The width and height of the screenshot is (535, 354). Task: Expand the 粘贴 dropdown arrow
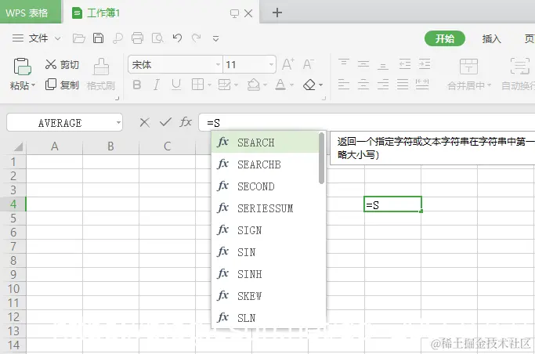tap(33, 85)
